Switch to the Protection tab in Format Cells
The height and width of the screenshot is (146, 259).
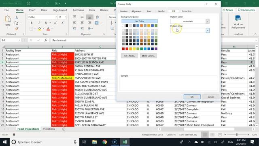(187, 11)
